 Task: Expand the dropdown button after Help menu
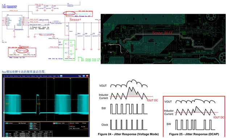[61, 76]
